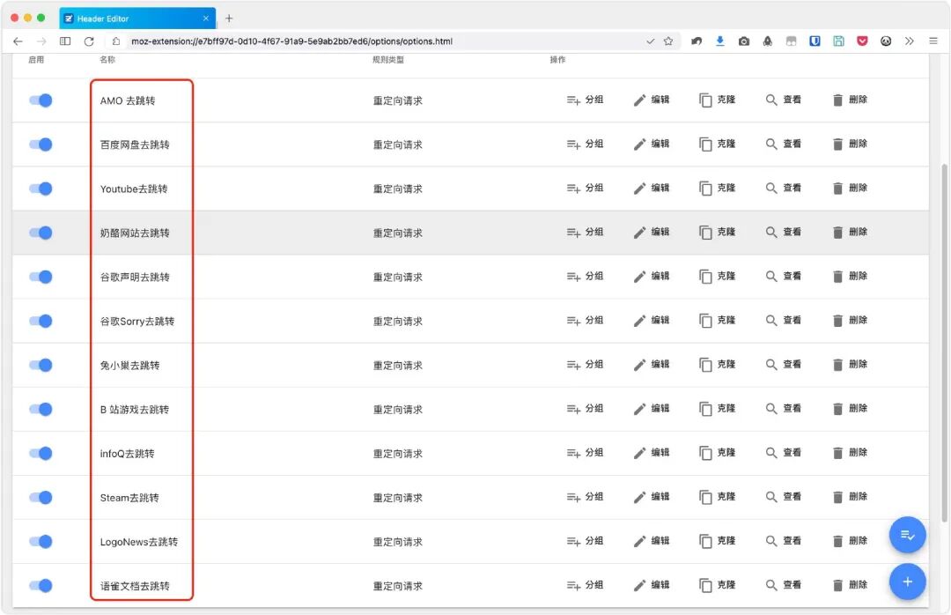This screenshot has width=951, height=615.
Task: Clone the B 站游戏去跳转 rule
Action: (x=718, y=409)
